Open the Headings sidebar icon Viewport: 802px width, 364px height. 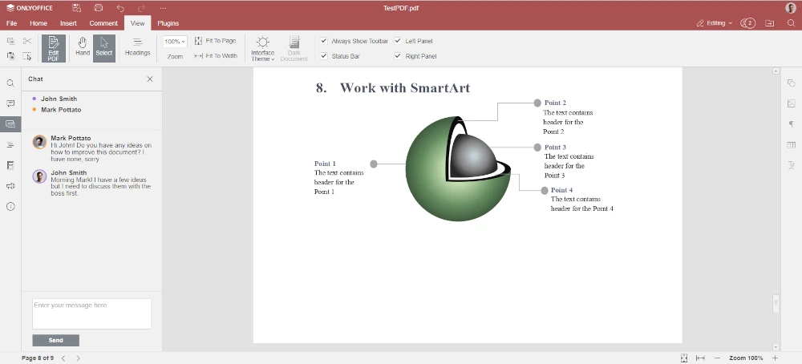coord(10,145)
